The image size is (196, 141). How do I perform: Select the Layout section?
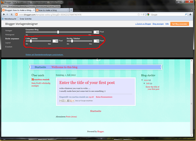(x=8, y=43)
